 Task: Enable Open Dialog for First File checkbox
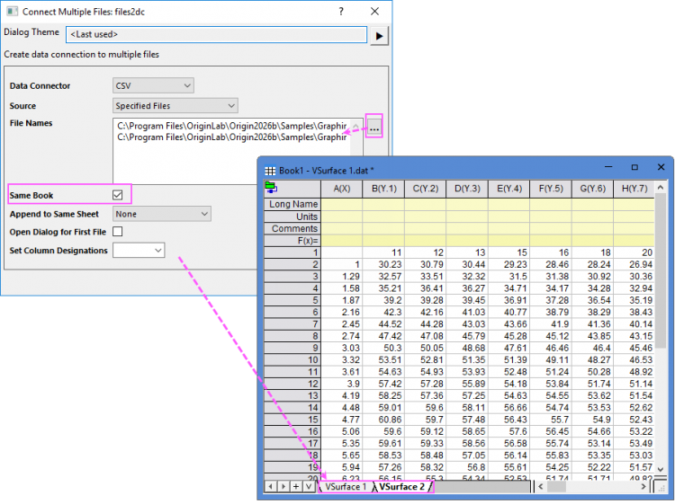tap(118, 232)
